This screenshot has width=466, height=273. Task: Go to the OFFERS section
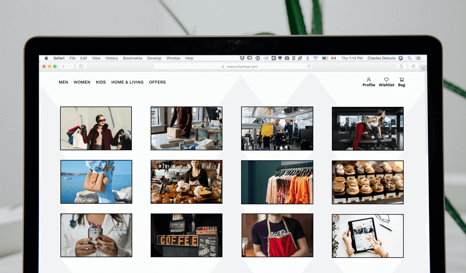[x=158, y=82]
